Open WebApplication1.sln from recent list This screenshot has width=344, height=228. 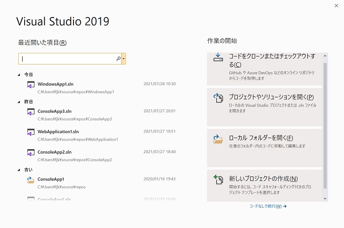[101, 135]
